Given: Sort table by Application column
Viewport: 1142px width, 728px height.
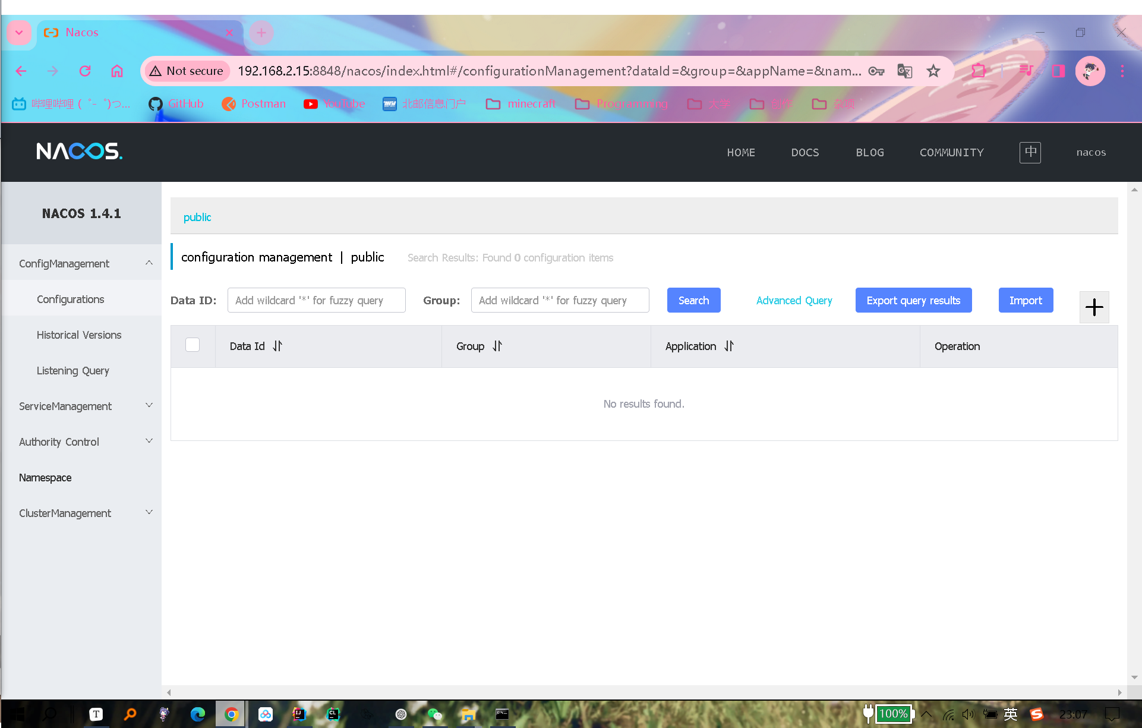Looking at the screenshot, I should click(729, 346).
